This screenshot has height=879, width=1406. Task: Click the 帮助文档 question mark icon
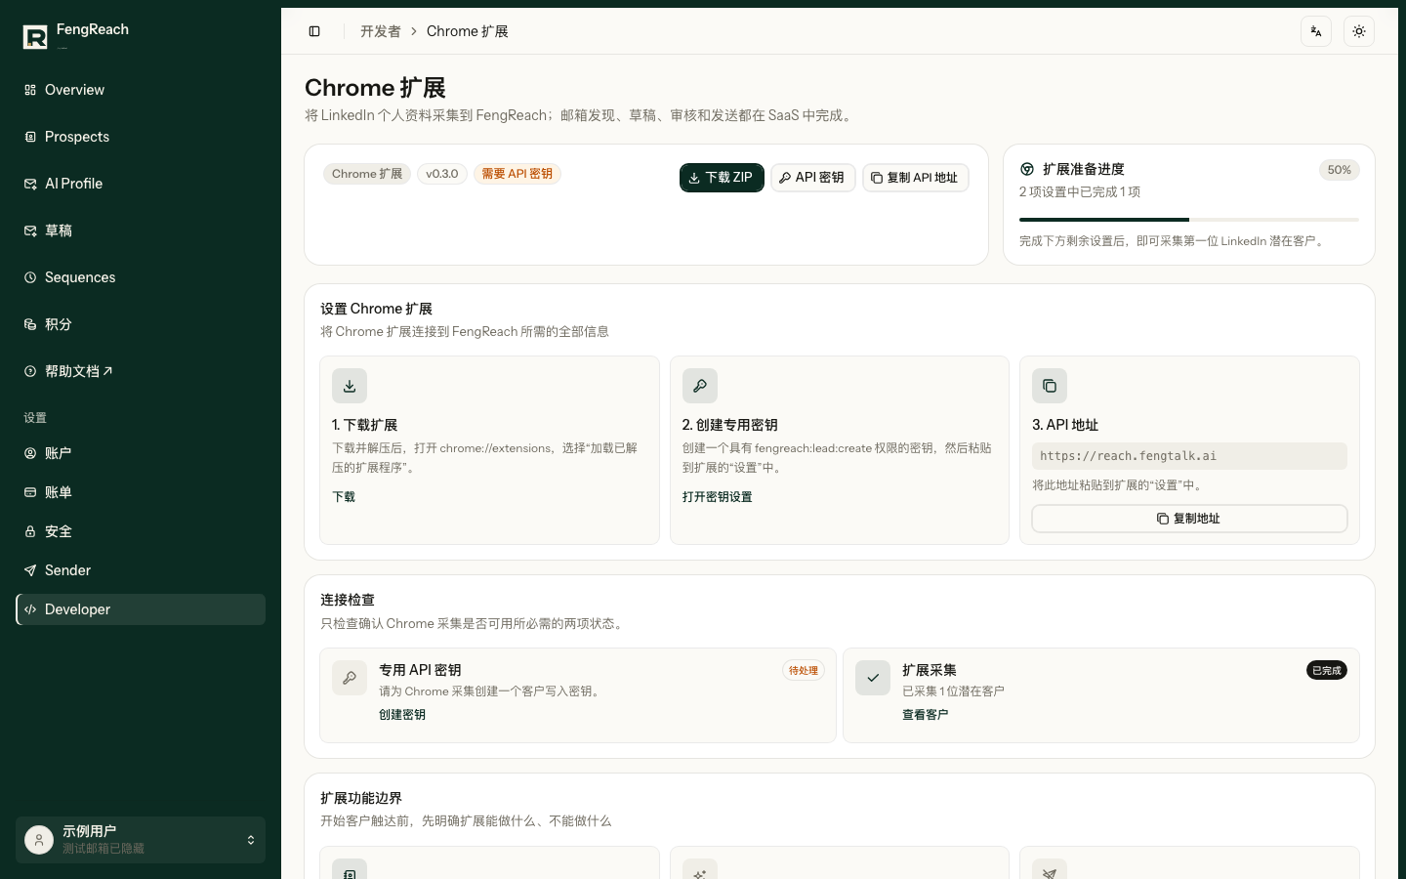(30, 371)
